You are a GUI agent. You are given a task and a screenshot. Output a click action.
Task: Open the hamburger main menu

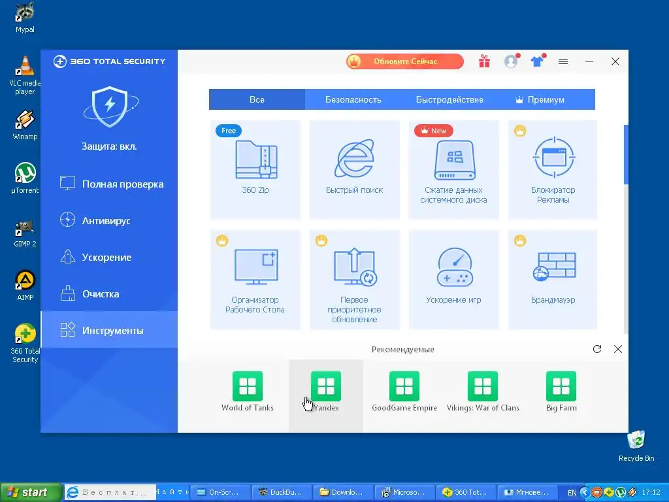click(563, 62)
